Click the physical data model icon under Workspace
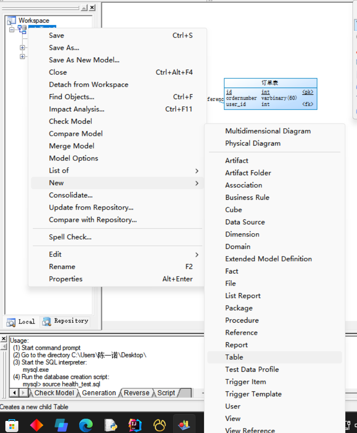This screenshot has height=433, width=357. click(x=22, y=29)
